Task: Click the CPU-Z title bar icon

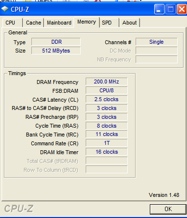Action: 5,9
